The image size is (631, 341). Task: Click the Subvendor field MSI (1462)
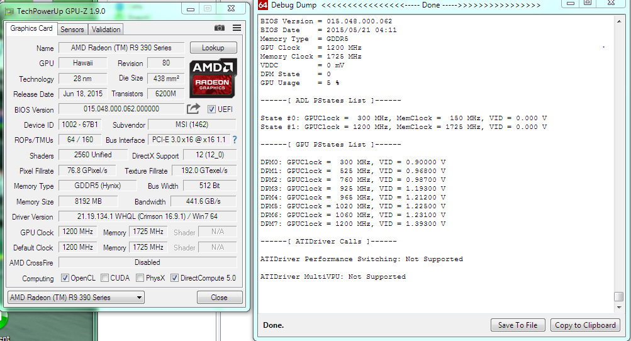coord(192,125)
